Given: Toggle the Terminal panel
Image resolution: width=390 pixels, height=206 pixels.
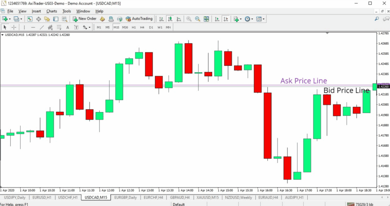Looking at the screenshot, I should (56, 19).
